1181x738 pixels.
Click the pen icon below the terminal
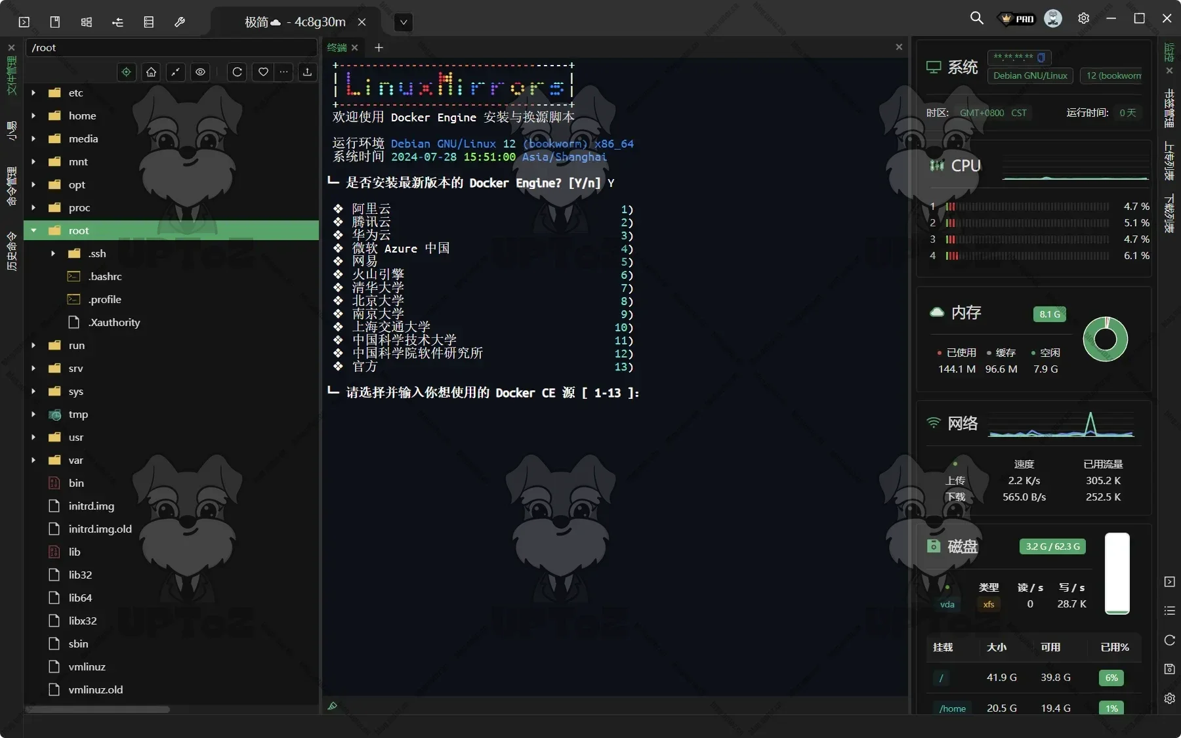pyautogui.click(x=333, y=706)
